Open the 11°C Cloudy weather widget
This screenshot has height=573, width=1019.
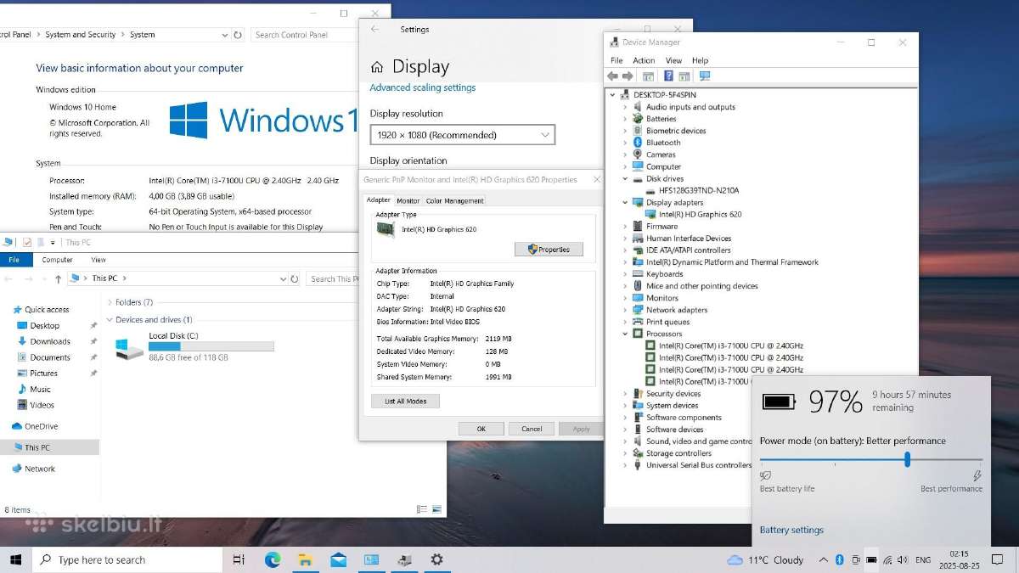coord(766,559)
